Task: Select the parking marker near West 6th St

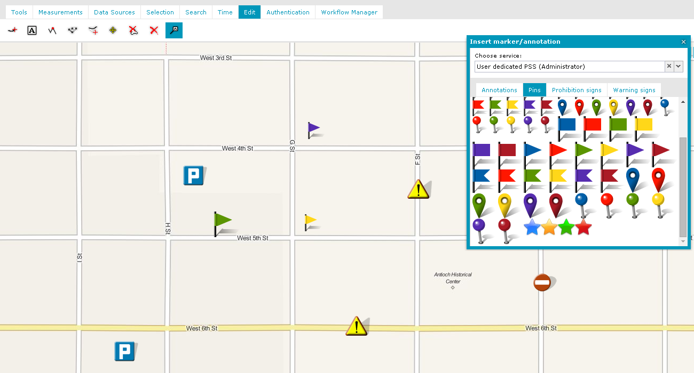Action: click(124, 351)
